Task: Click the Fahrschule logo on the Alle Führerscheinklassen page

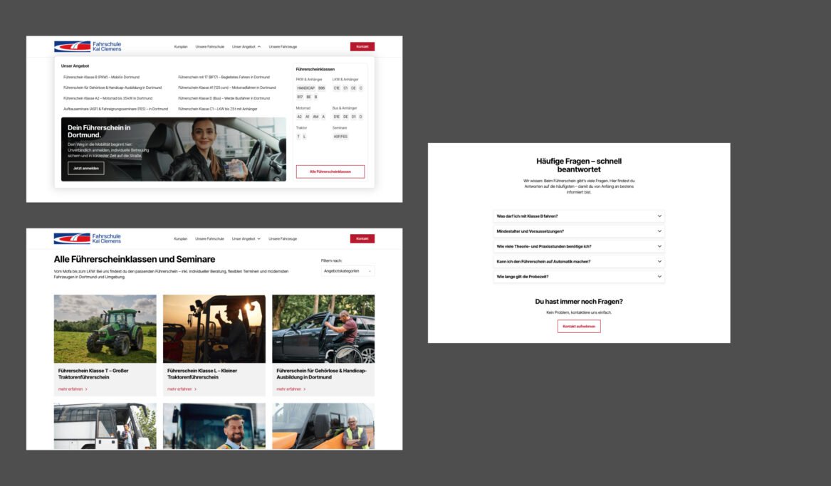Action: tap(88, 238)
